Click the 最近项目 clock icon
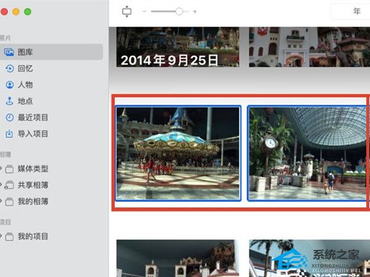 9,118
